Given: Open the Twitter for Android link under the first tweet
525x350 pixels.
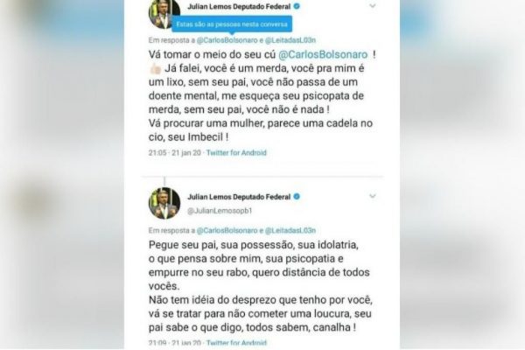Looking at the screenshot, I should [236, 153].
